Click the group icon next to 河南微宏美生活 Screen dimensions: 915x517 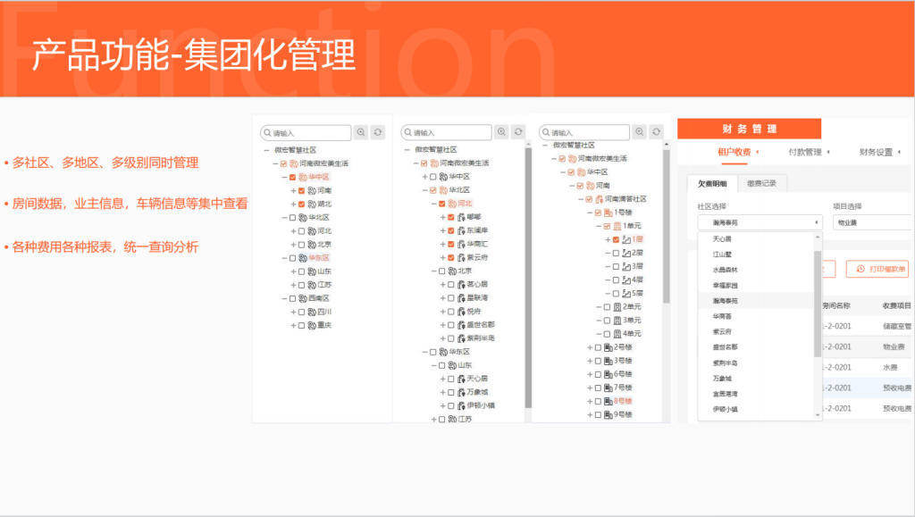click(292, 163)
